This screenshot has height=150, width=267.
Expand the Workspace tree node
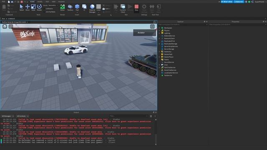pos(159,28)
